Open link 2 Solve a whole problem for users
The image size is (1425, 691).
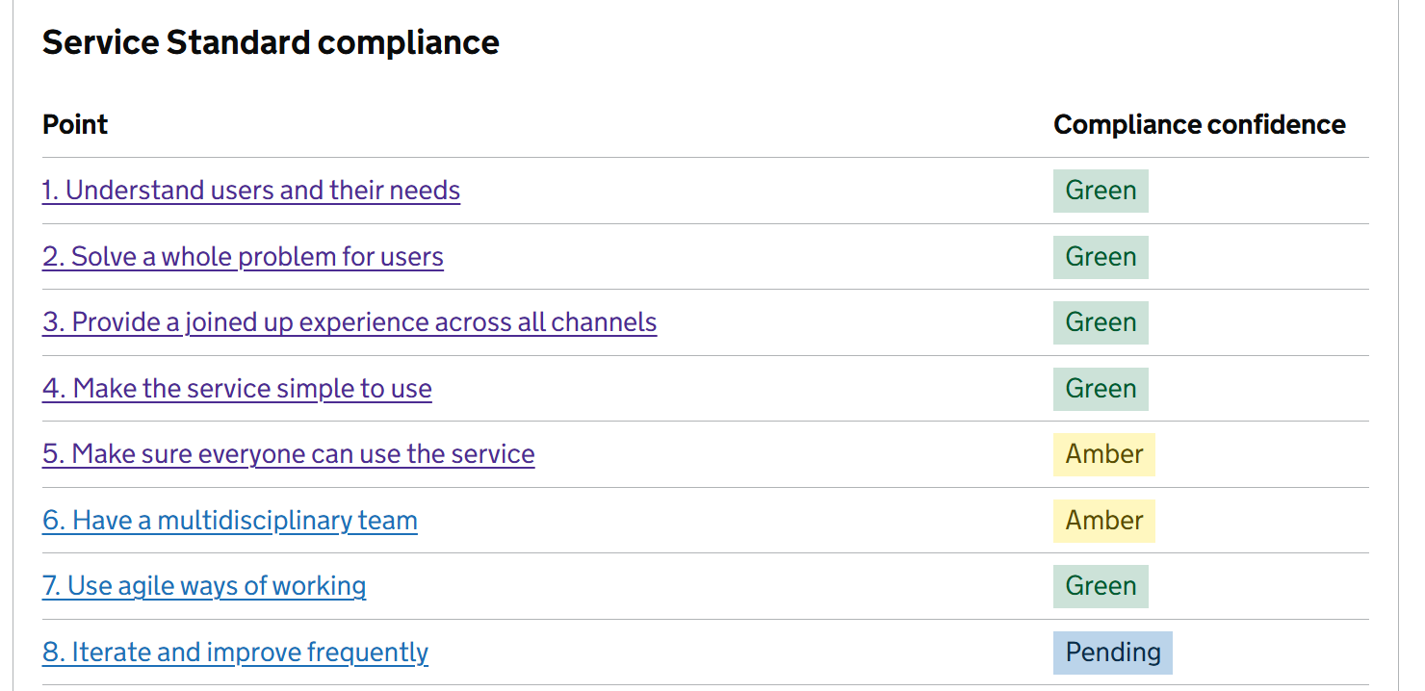click(x=243, y=257)
